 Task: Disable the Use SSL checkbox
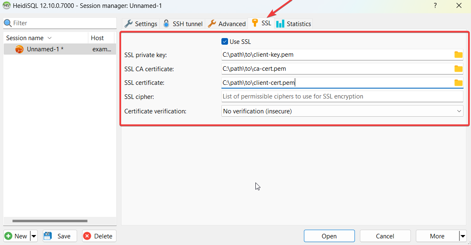pyautogui.click(x=225, y=41)
